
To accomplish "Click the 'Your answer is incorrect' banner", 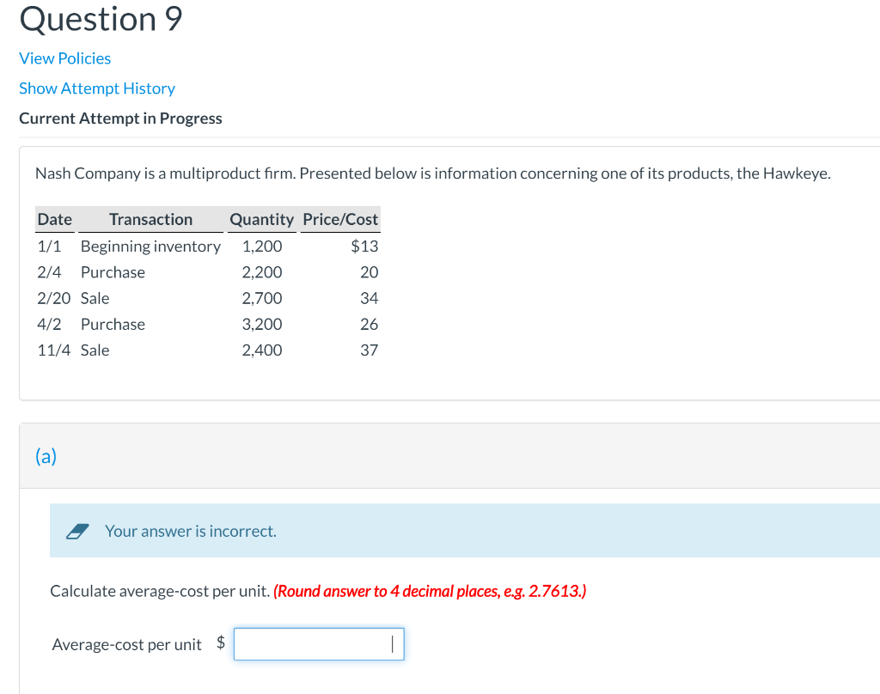I will pos(190,530).
